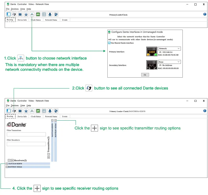This screenshot has height=195, width=208.
Task: Open help question mark in upper window
Action: (205, 14)
